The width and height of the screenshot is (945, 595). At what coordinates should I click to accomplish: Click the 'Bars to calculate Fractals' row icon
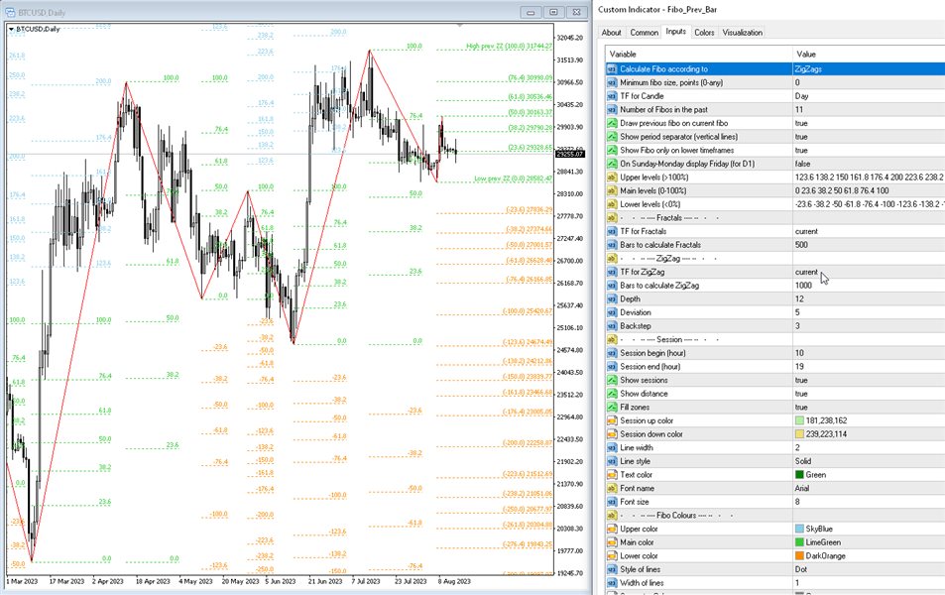[613, 245]
